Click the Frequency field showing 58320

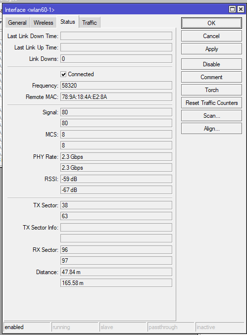(116, 86)
